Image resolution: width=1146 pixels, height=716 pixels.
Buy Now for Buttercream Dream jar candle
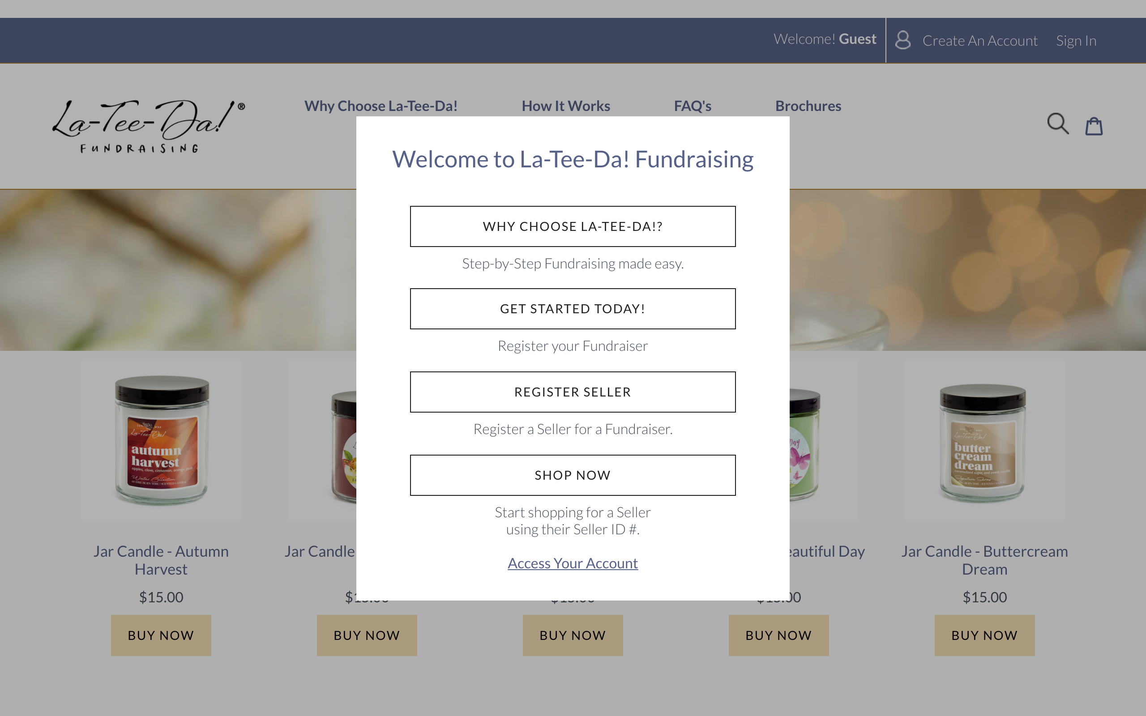click(984, 635)
